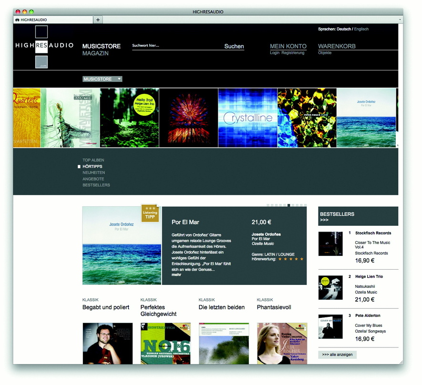Switch to the HIGHRESAUDIO browser tab
422x385 pixels.
click(53, 20)
